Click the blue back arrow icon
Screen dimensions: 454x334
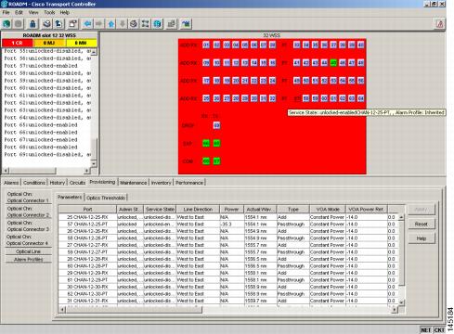[x=88, y=24]
